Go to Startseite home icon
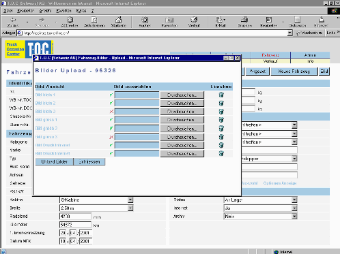The height and width of the screenshot is (254, 340). 118,20
